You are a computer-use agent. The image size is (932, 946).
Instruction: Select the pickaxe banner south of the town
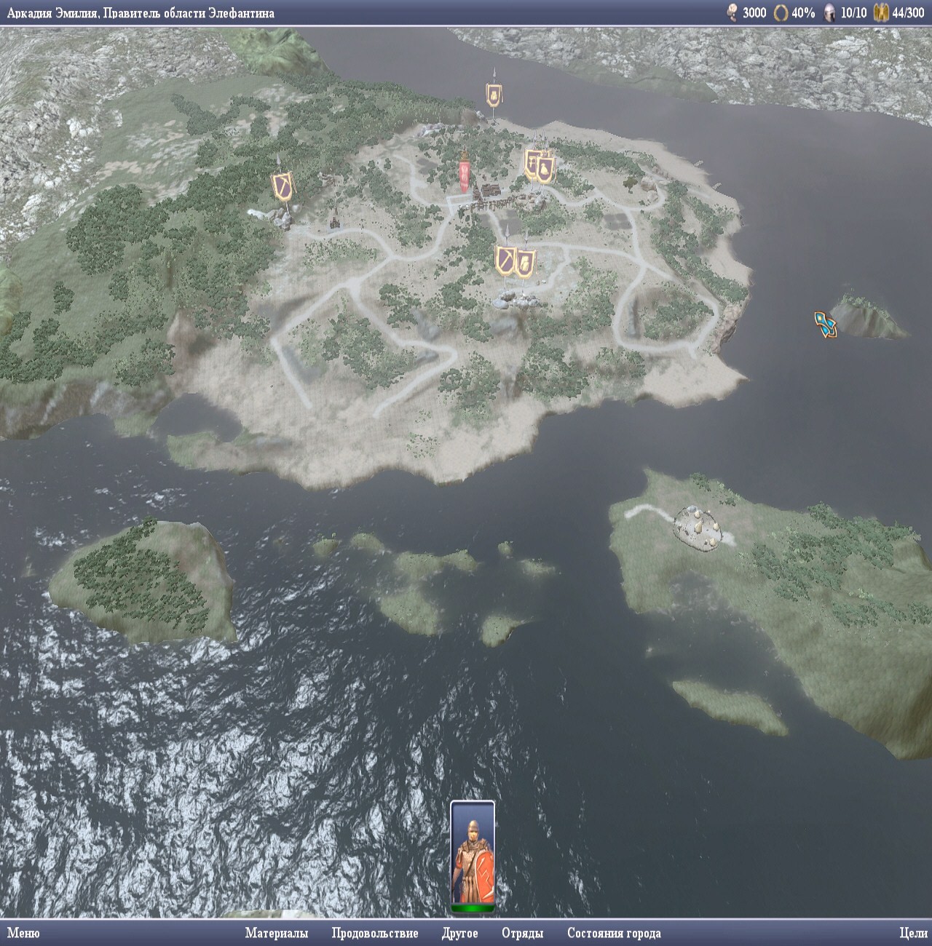click(x=506, y=260)
